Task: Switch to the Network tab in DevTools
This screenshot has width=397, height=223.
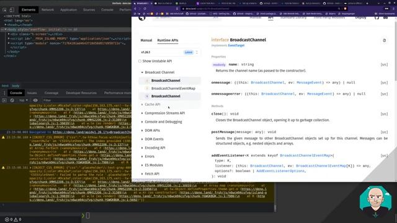Action: pyautogui.click(x=48, y=10)
